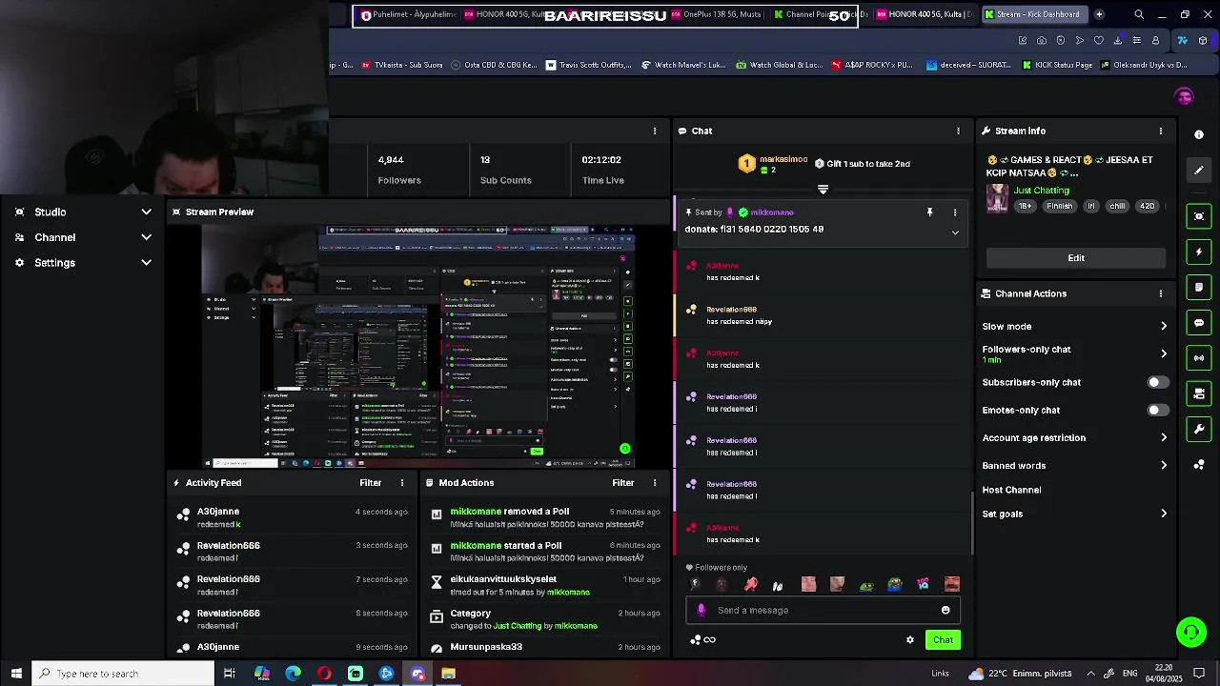1220x686 pixels.
Task: Enable the Subscribers-only chat toggle
Action: click(1157, 382)
